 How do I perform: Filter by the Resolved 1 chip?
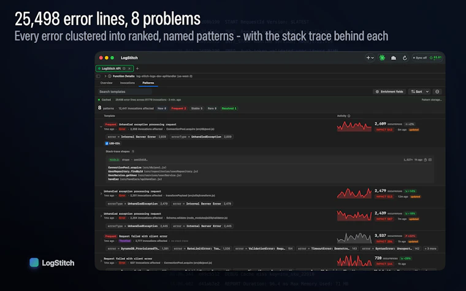pyautogui.click(x=229, y=108)
